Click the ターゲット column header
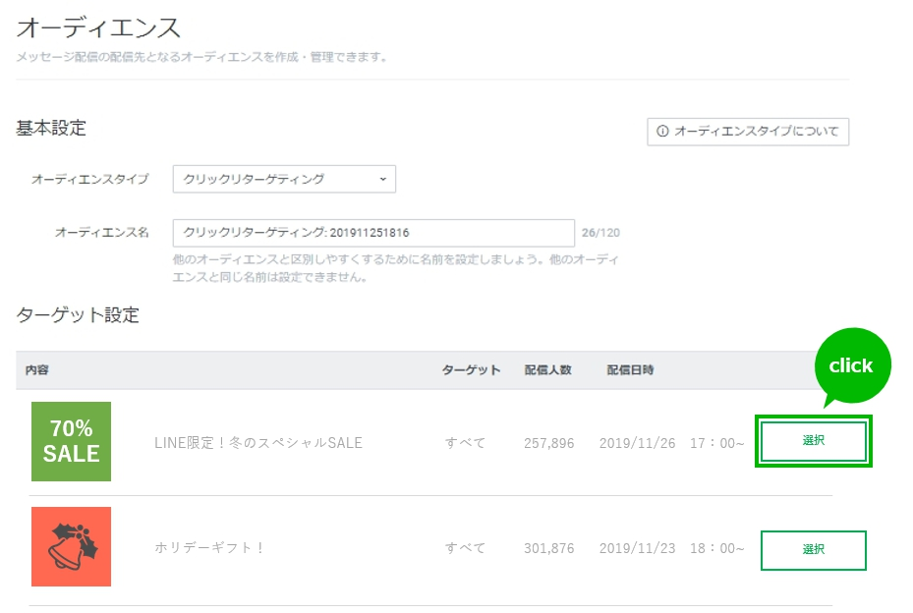Viewport: 913px width, 613px height. pos(467,369)
